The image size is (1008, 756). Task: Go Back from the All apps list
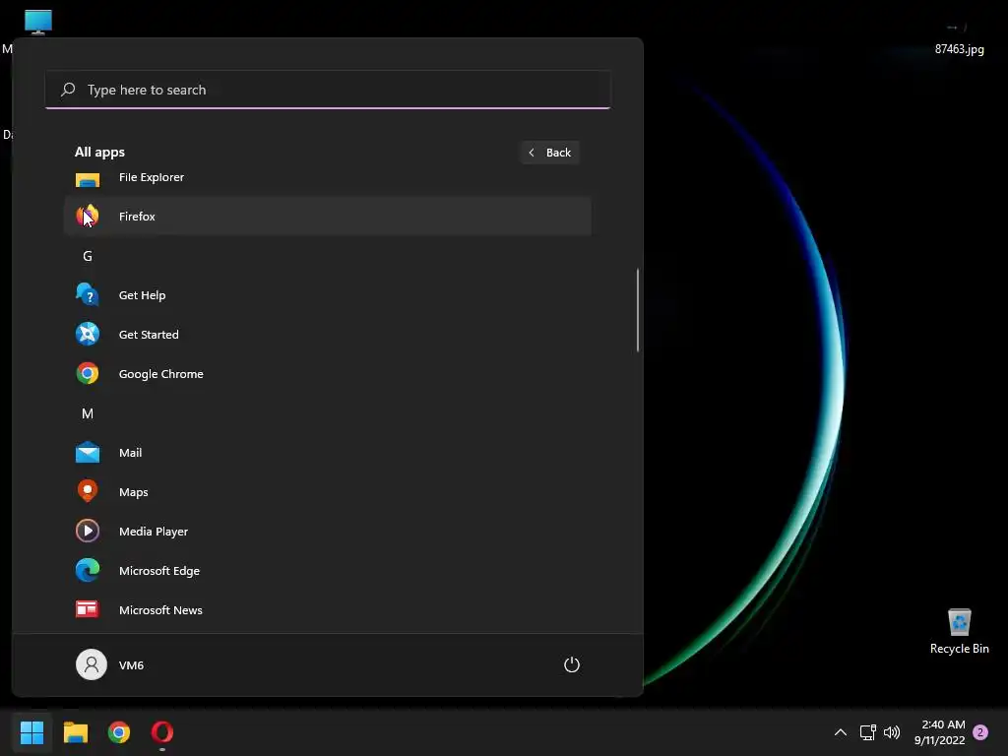coord(550,153)
